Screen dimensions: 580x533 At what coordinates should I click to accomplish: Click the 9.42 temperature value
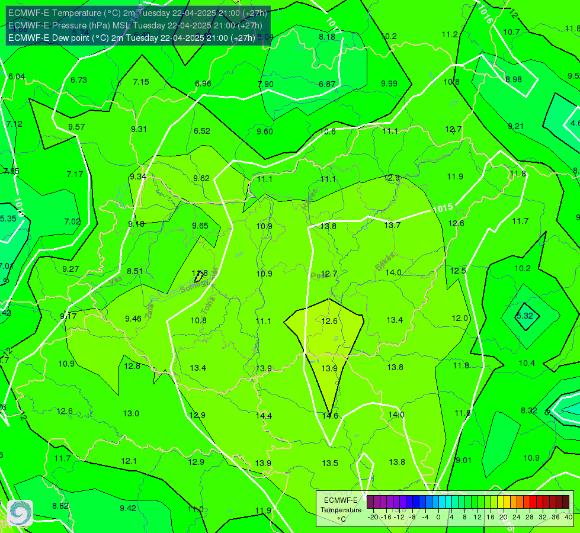(128, 508)
